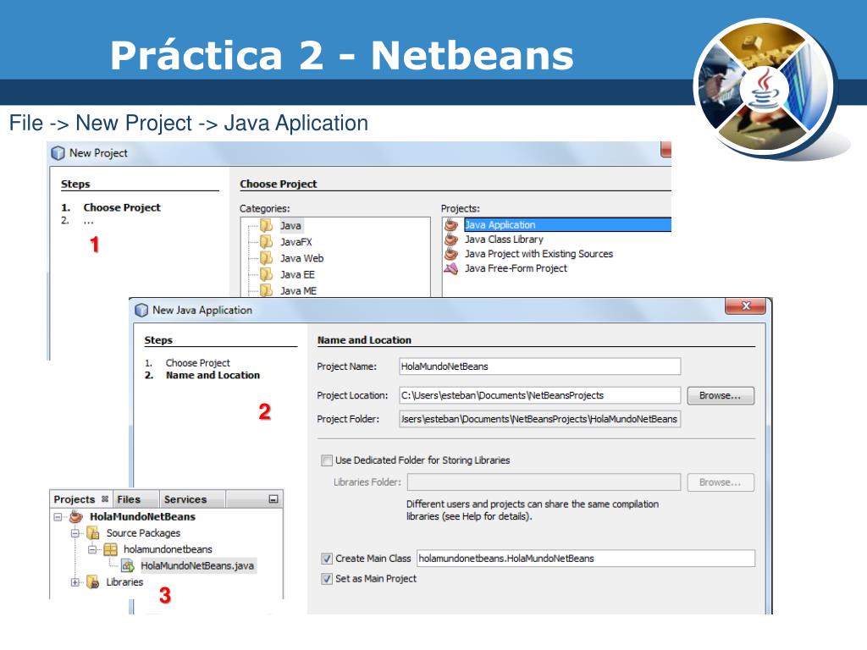Click Browse next to Project Location
Viewport: 867px width, 650px height.
[x=721, y=396]
